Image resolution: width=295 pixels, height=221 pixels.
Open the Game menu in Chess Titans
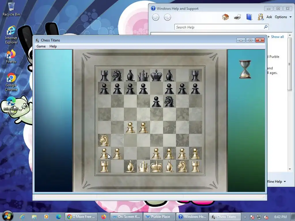click(41, 46)
